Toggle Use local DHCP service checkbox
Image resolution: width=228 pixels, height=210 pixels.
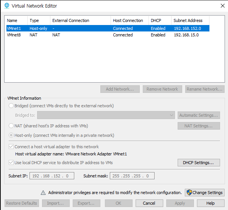point(11,163)
